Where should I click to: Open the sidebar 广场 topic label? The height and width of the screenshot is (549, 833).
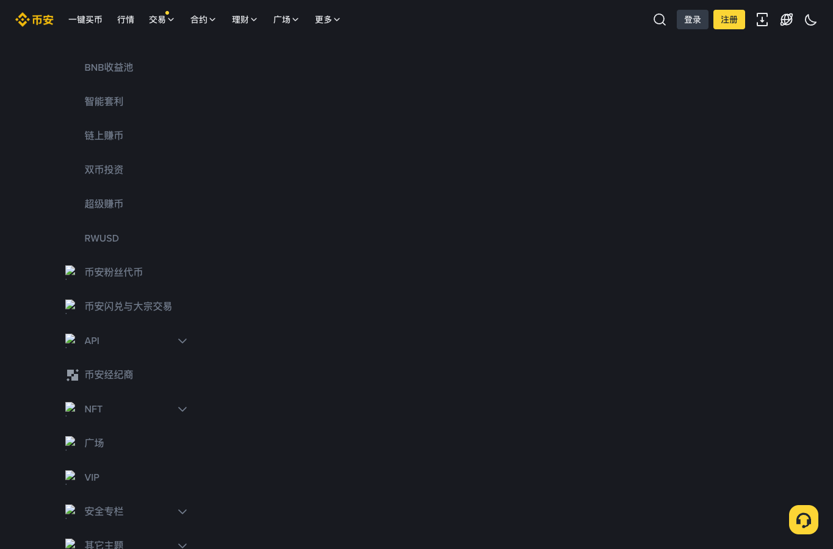click(x=94, y=443)
